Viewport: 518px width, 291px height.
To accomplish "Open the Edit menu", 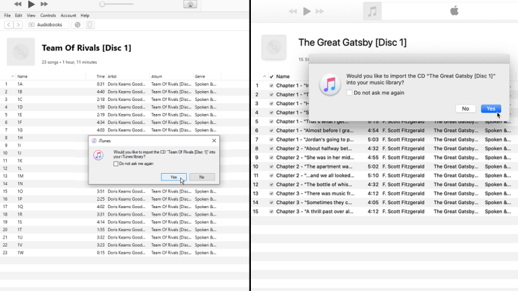I will click(18, 15).
